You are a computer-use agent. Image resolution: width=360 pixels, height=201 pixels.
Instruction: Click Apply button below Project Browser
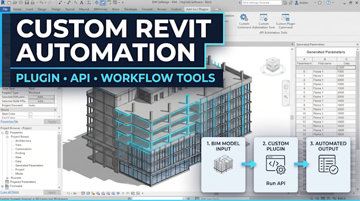pyautogui.click(x=52, y=193)
